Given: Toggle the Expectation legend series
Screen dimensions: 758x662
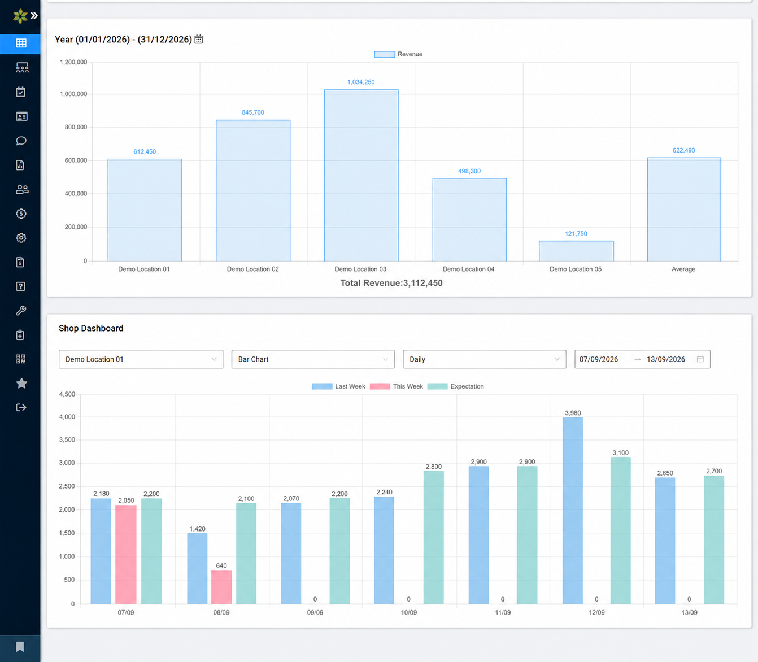Looking at the screenshot, I should pos(456,386).
